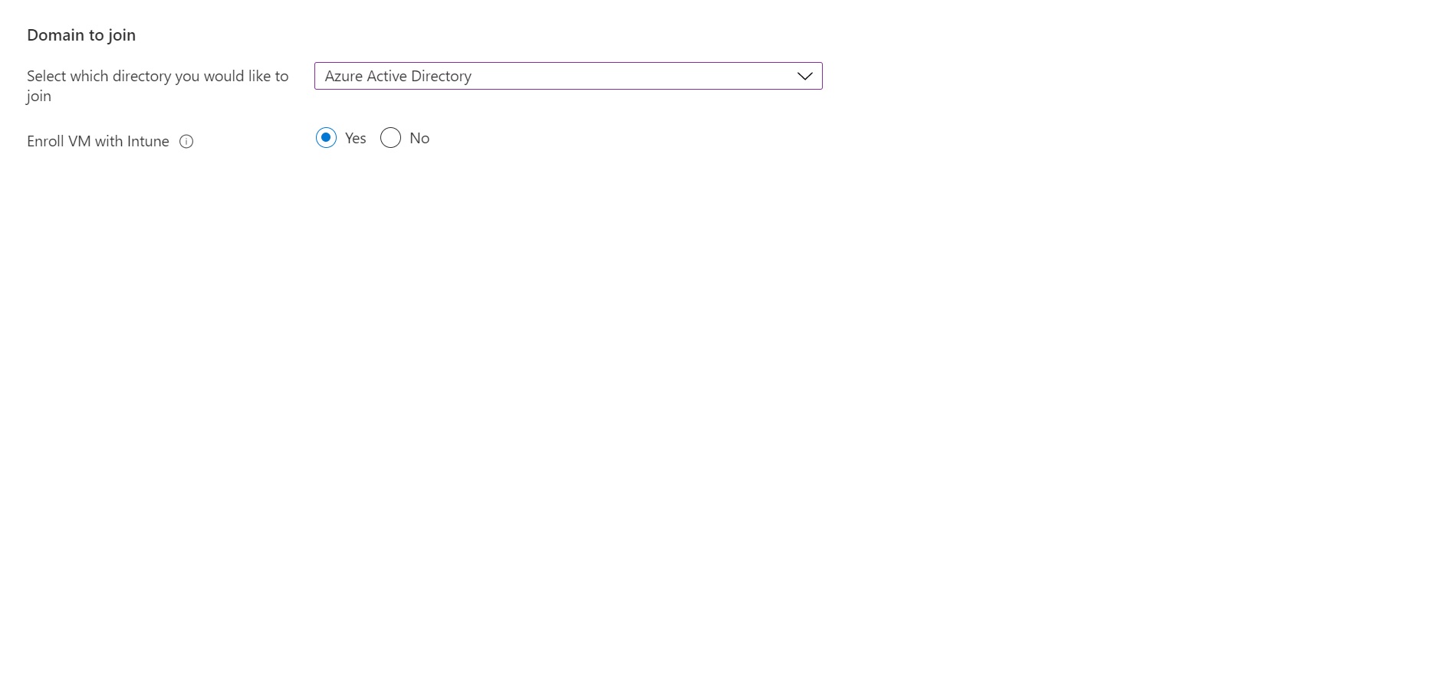Select No for Enroll VM with Intune
Screen dimensions: 1450x695
[390, 138]
